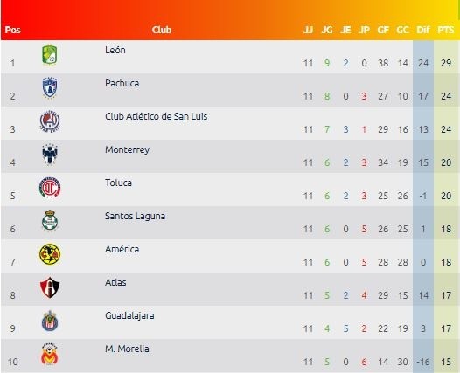Click the Guadalajara Chivas crest
The image size is (460, 373).
click(x=50, y=321)
